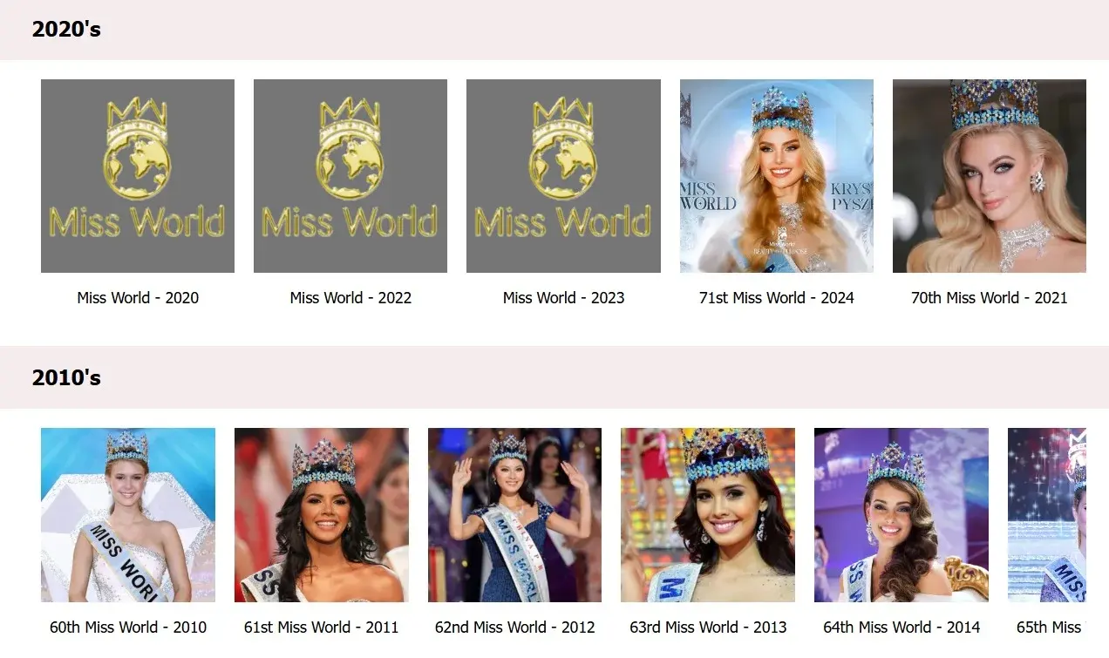Follow the "61st Miss World - 2011" caption
Viewport: 1109px width, 658px height.
(x=322, y=627)
